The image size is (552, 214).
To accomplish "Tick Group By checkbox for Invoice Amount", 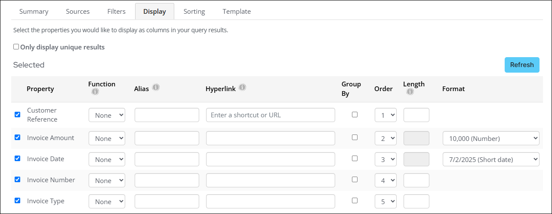I will (355, 138).
